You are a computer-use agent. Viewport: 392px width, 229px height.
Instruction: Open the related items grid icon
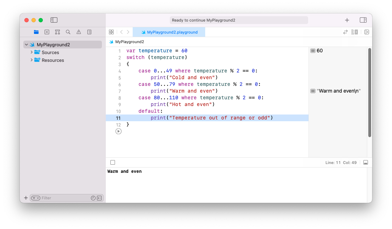point(111,32)
